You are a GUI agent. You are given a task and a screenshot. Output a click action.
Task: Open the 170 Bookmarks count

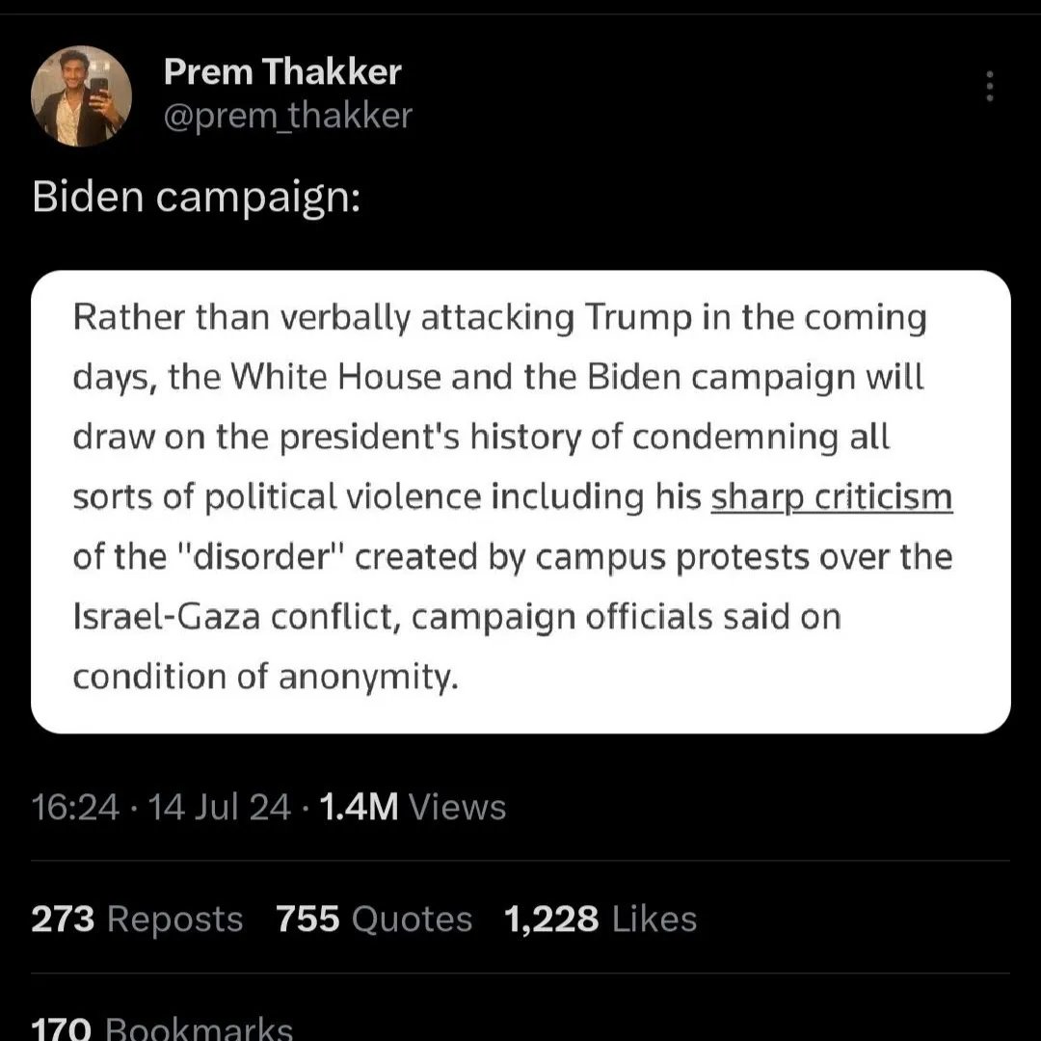tap(162, 1028)
